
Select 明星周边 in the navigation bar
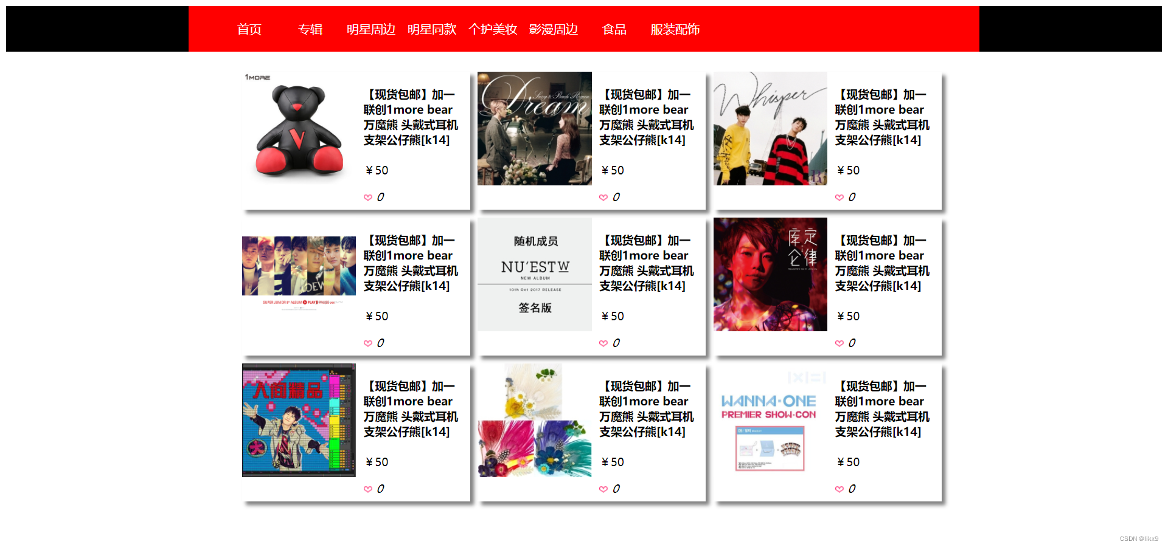(371, 29)
